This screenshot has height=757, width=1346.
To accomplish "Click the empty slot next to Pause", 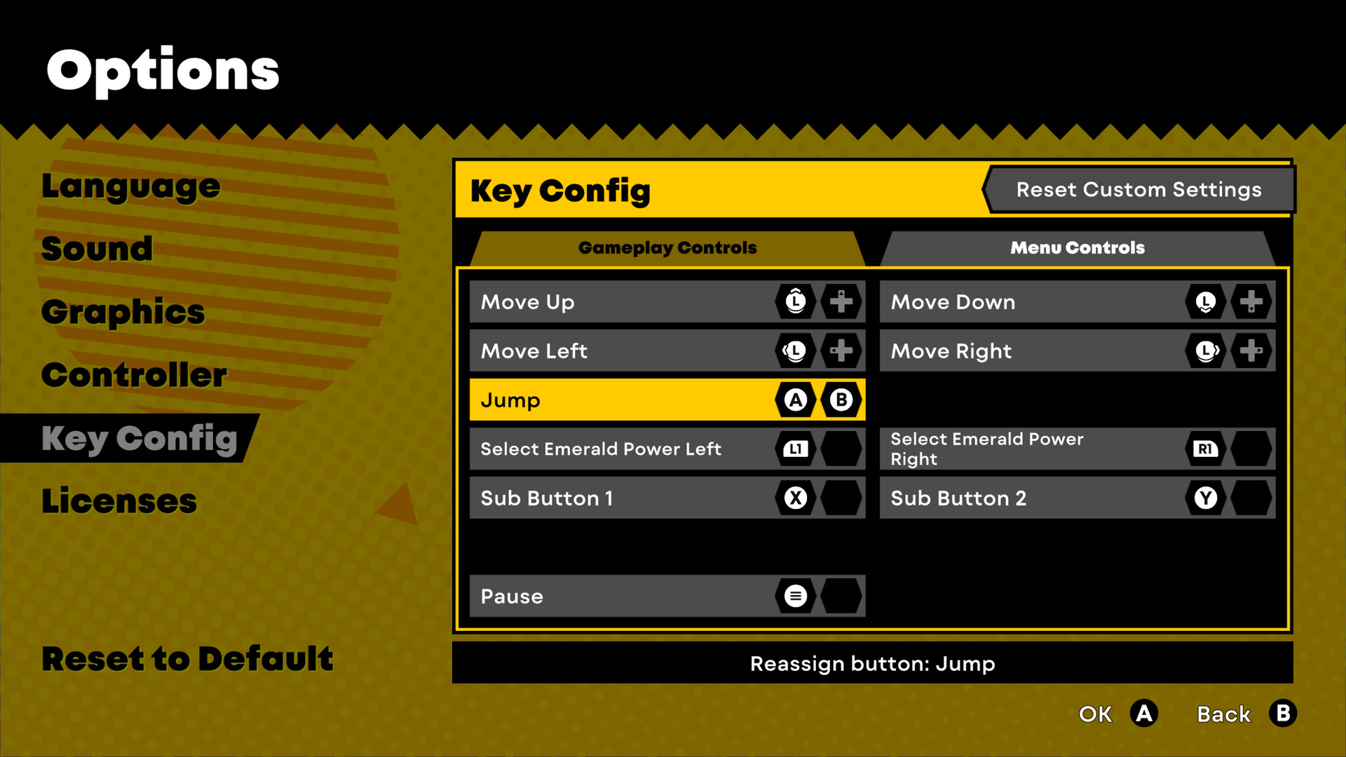I will (839, 596).
